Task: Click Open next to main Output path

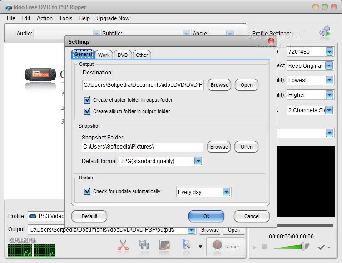Action: (234, 230)
